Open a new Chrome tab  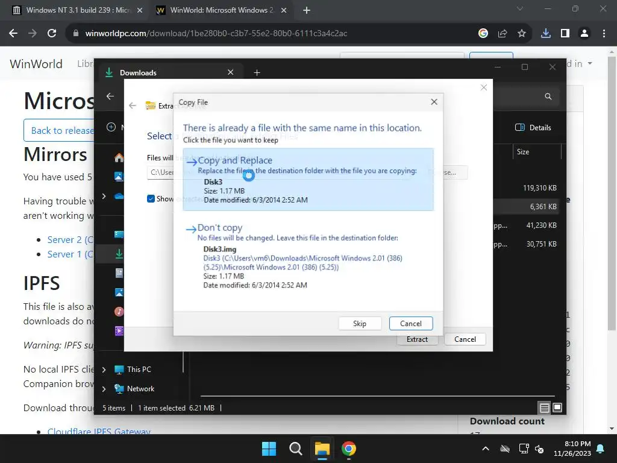click(307, 10)
